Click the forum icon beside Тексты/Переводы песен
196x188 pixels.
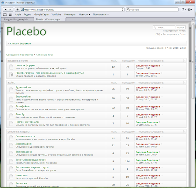pyautogui.click(x=11, y=161)
